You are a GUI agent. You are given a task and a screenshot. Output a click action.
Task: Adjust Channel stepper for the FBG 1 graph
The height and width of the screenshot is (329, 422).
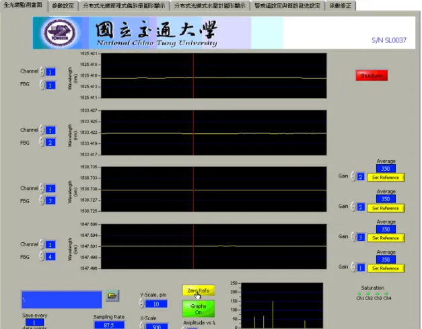coord(42,71)
